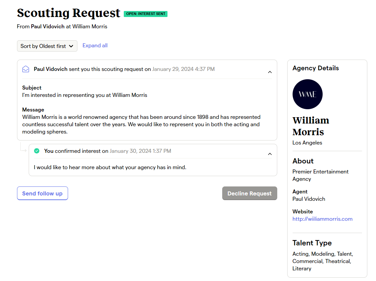
Task: Open the Sort by Oldest first dropdown
Action: (x=47, y=46)
